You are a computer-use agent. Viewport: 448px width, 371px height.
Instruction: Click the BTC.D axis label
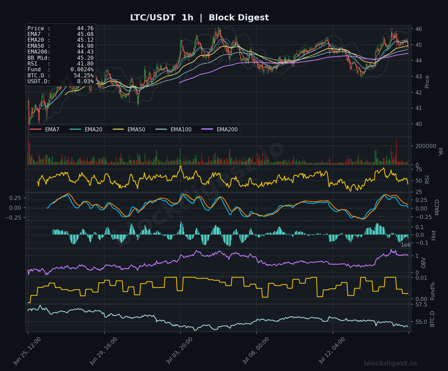432,319
